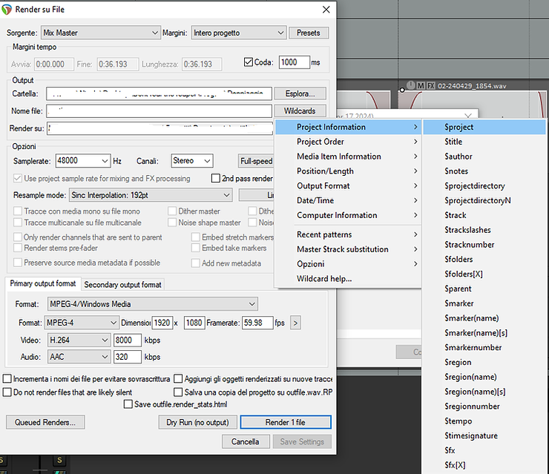Click the Framerate 59.98 field
549x474 pixels.
click(x=257, y=323)
